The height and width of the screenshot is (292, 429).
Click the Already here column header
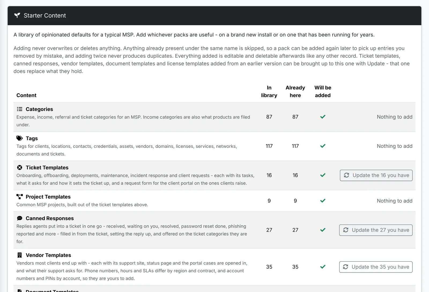point(295,91)
